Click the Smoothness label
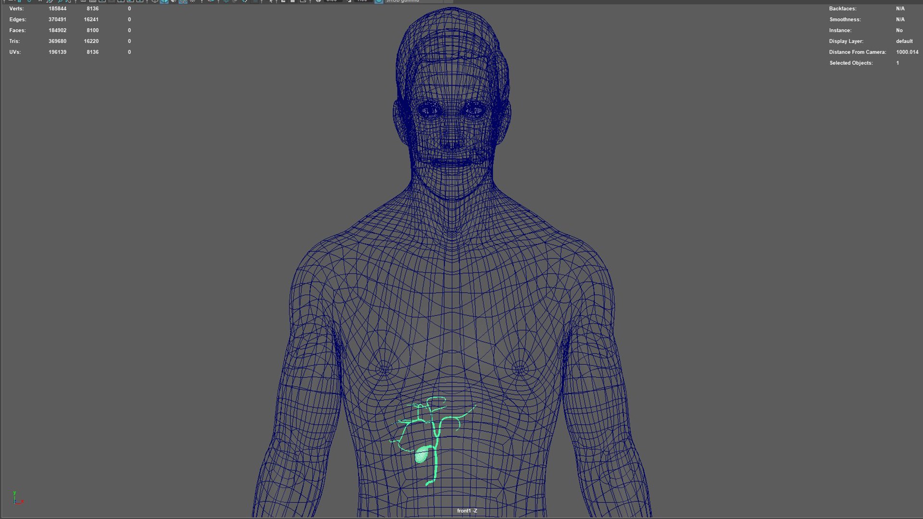 click(x=845, y=20)
